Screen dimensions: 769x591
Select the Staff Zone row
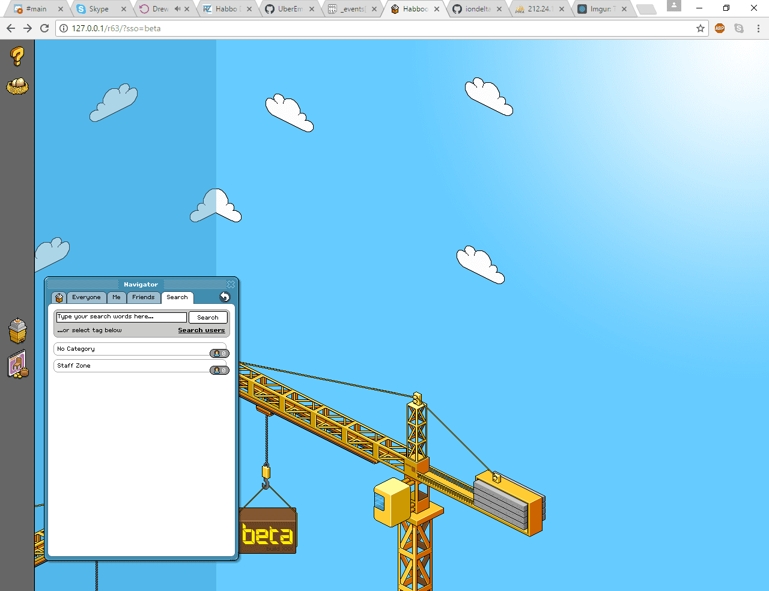(x=140, y=366)
